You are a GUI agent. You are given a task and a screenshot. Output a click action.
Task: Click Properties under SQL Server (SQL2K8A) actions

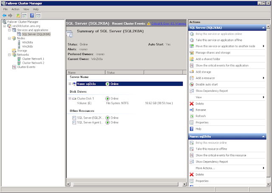tap(202, 122)
